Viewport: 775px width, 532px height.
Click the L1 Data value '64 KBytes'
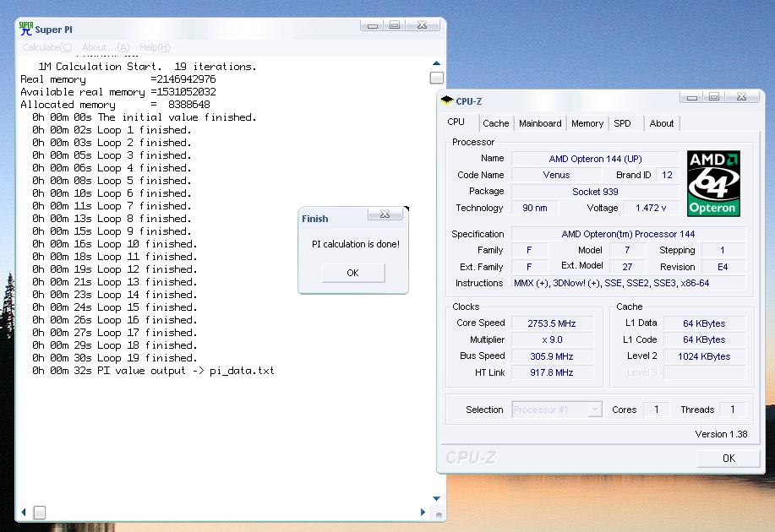pyautogui.click(x=704, y=323)
